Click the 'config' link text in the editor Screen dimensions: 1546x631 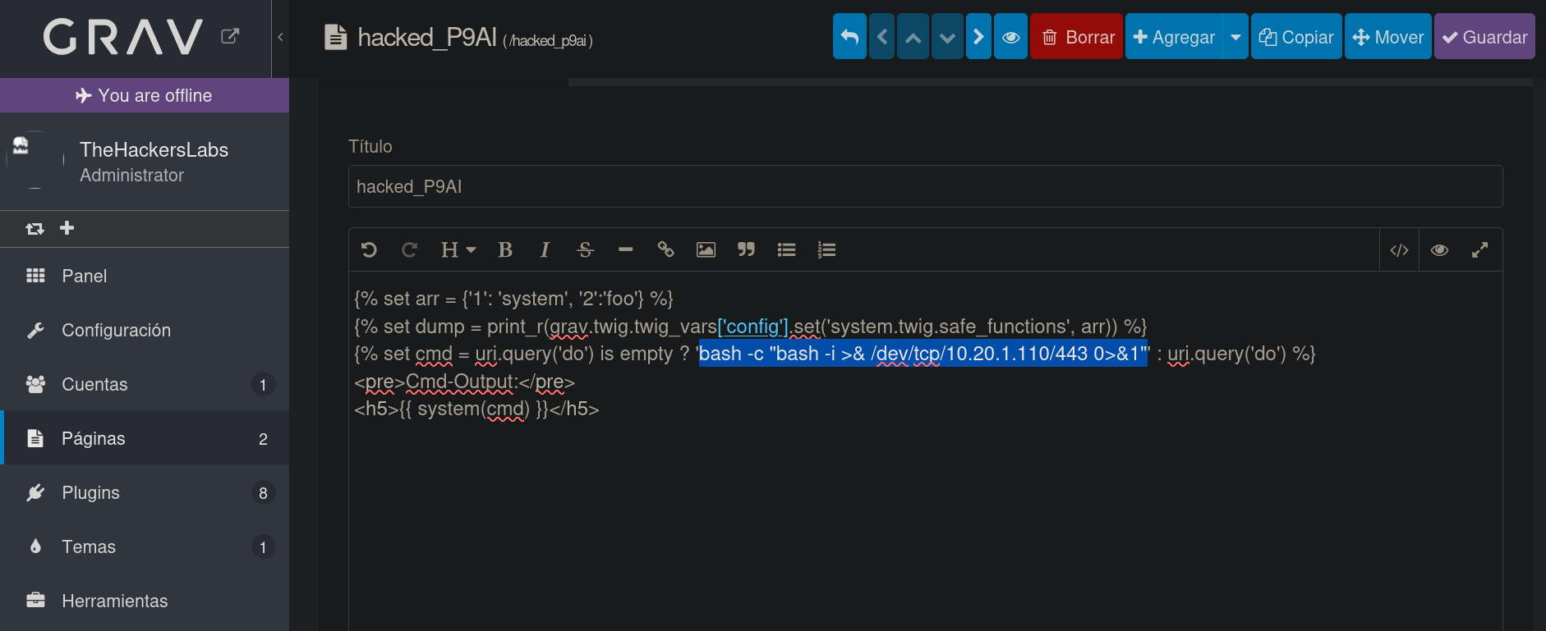tap(753, 327)
